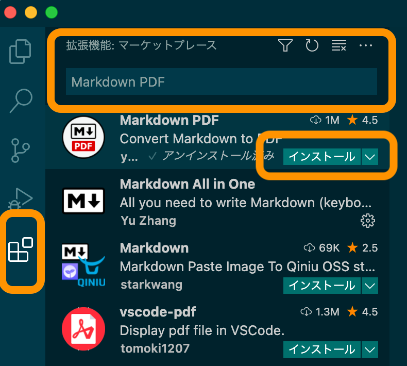Click the 拡張機能: マーケットプレース panel title

pos(141,45)
